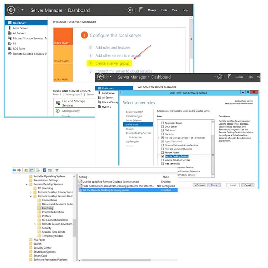Open the Manage menu beside the Help menu
Viewport: 268px width, 268px height.
(x=152, y=10)
